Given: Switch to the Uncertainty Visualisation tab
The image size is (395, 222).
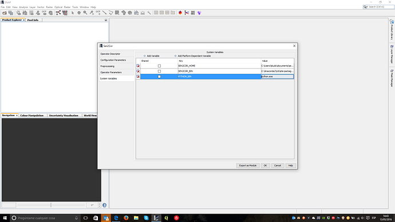Looking at the screenshot, I should coord(64,115).
